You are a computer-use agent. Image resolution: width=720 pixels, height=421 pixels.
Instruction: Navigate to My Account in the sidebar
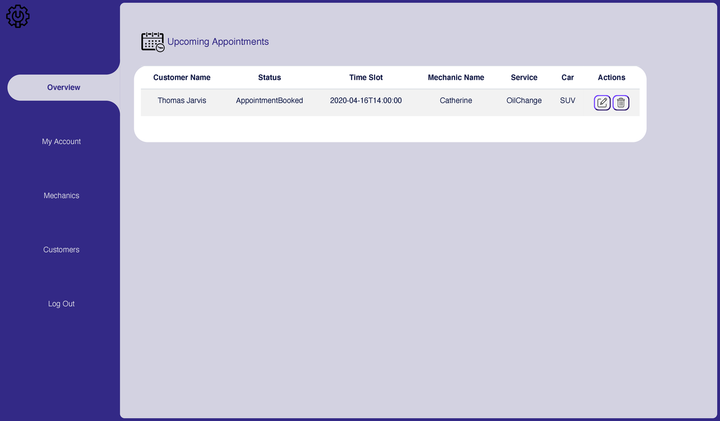61,141
